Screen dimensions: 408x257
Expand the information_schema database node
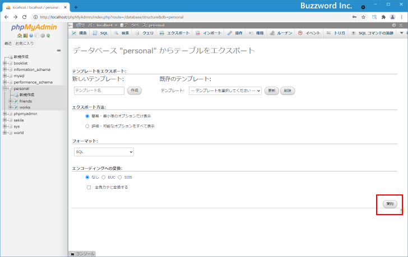tap(4, 69)
